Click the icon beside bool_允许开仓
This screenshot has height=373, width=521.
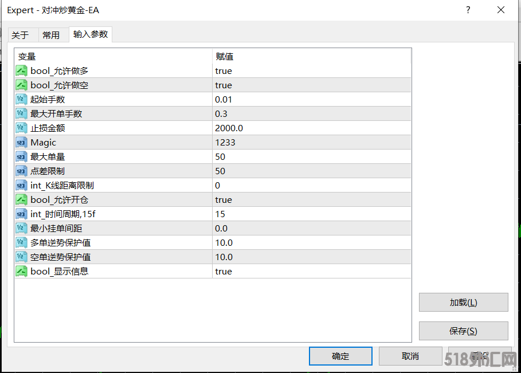tap(21, 199)
